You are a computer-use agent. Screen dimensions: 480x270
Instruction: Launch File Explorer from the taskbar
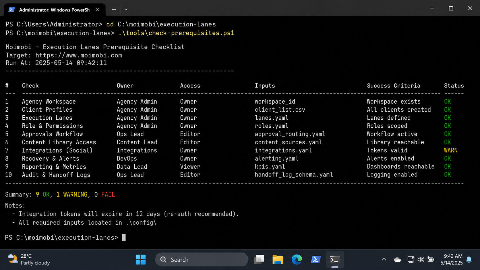(x=278, y=260)
